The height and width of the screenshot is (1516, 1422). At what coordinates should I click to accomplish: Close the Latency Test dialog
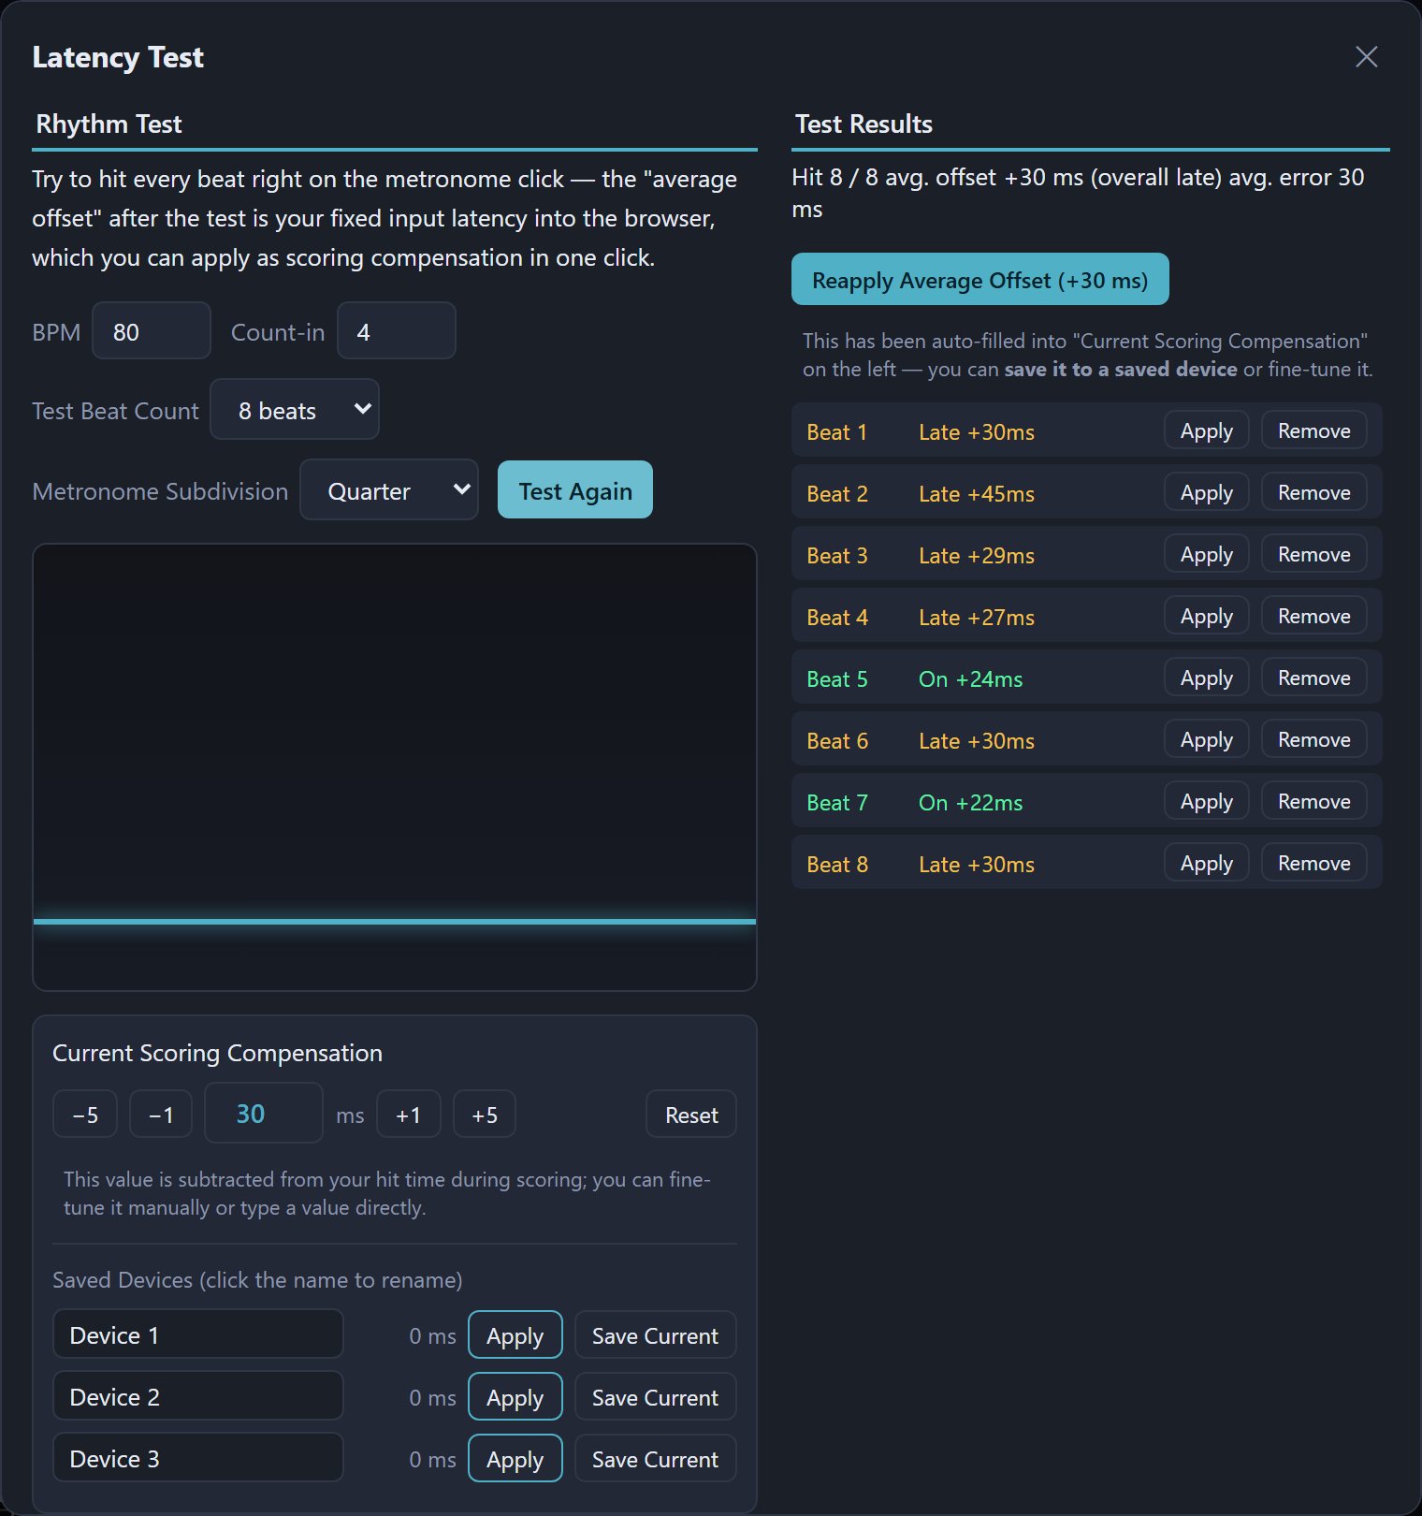tap(1366, 57)
